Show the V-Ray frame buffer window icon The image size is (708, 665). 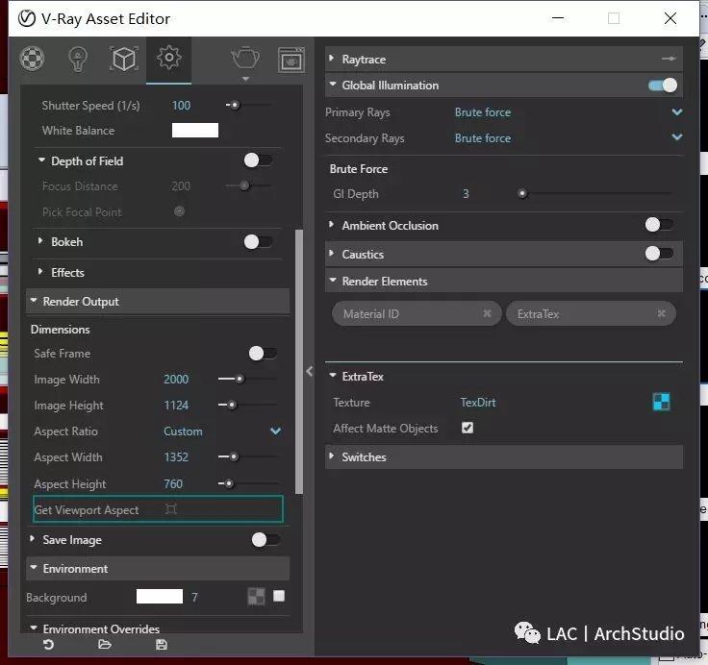pyautogui.click(x=291, y=60)
